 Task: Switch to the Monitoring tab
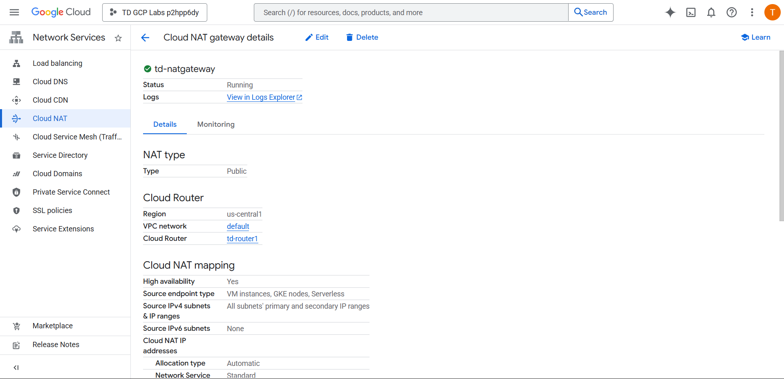click(216, 124)
